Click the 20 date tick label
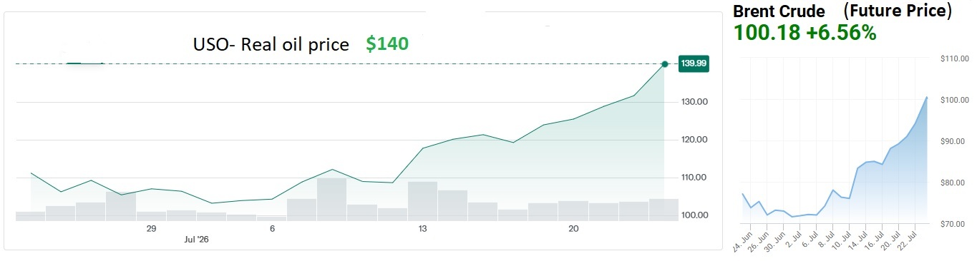 573,229
